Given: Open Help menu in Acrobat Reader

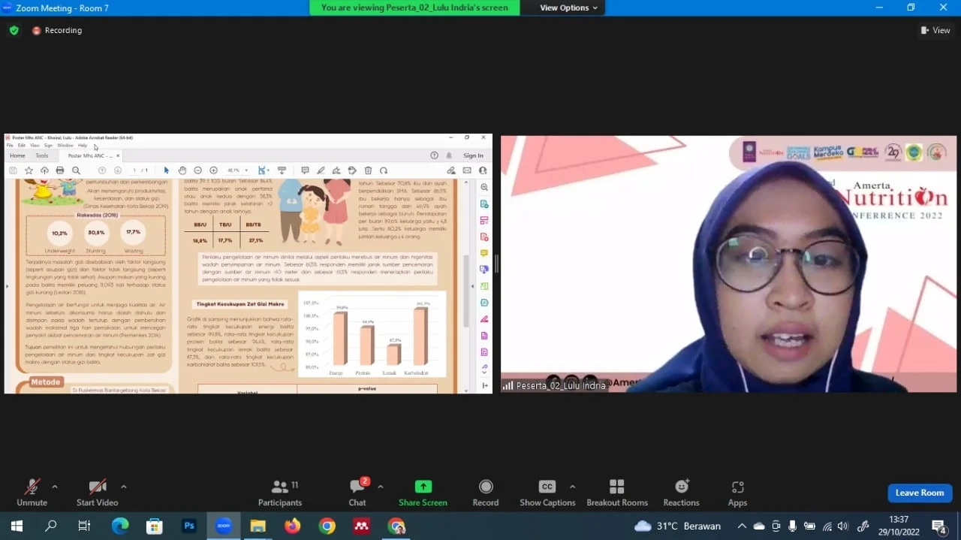Looking at the screenshot, I should [x=83, y=146].
